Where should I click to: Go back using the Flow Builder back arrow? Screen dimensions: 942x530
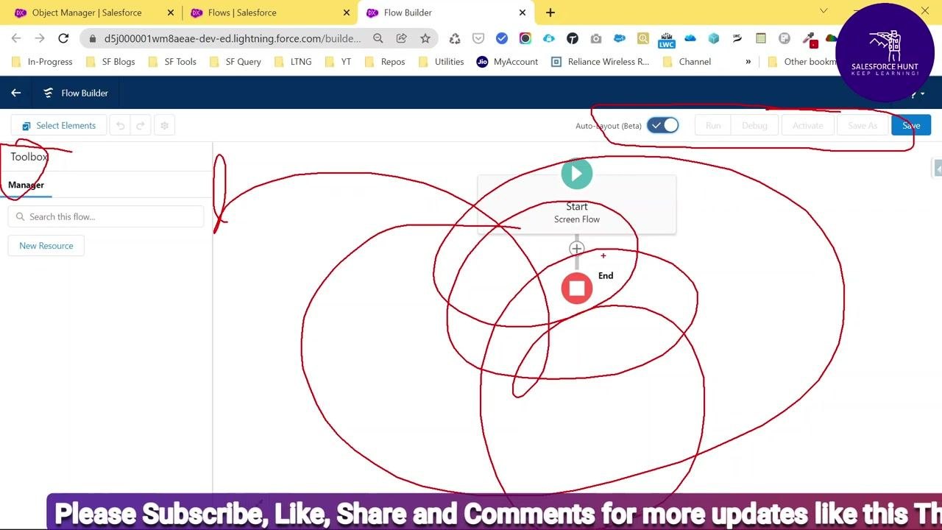coord(15,93)
